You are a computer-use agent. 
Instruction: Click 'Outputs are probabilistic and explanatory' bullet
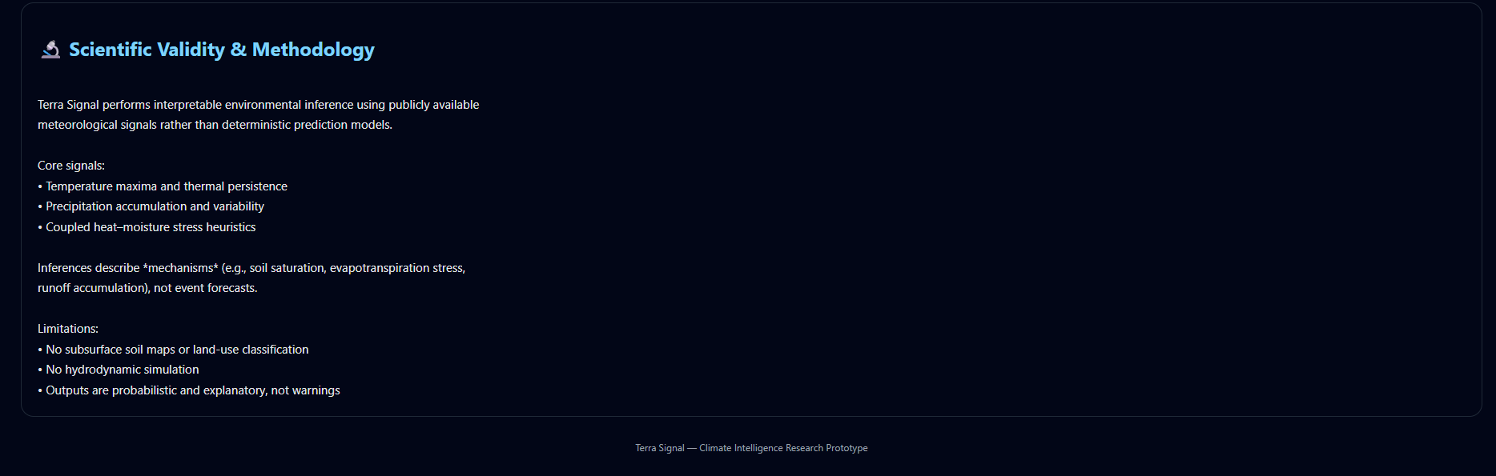click(x=189, y=390)
